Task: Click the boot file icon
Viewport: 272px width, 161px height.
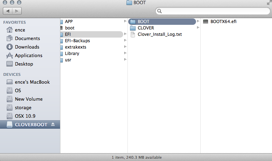Action: tap(61, 28)
